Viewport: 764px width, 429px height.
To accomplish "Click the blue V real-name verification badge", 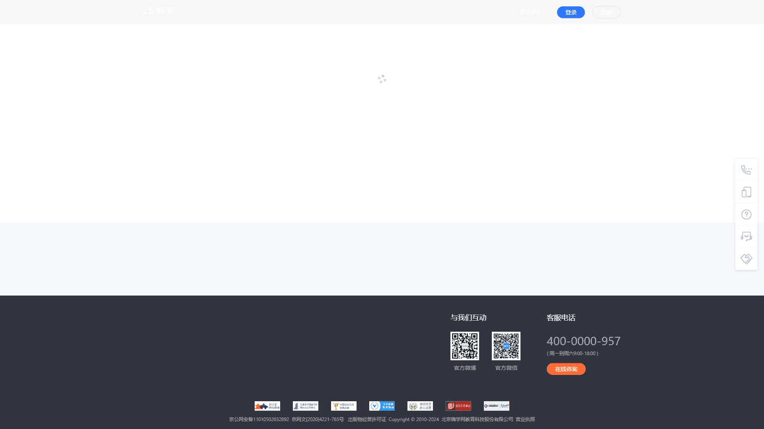I will (382, 406).
